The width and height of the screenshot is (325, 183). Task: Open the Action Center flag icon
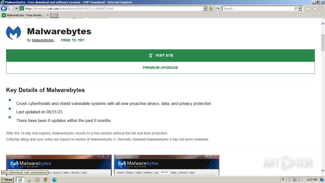[x=301, y=180]
